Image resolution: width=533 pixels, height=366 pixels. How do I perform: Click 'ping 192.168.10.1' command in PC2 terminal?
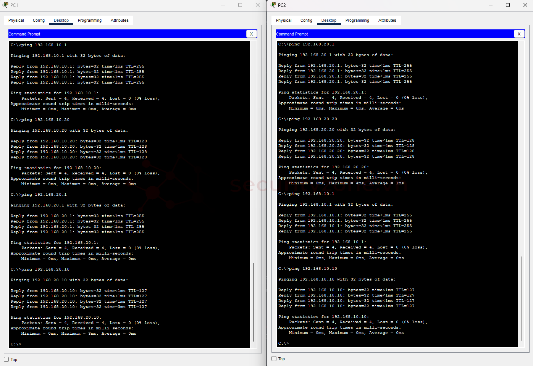(x=312, y=194)
